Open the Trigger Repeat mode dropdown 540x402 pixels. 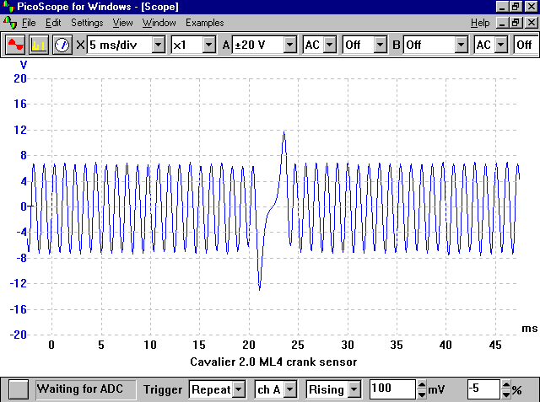[238, 389]
